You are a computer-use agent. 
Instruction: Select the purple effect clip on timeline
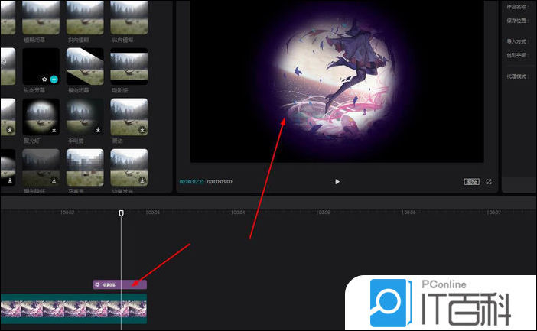pyautogui.click(x=119, y=284)
